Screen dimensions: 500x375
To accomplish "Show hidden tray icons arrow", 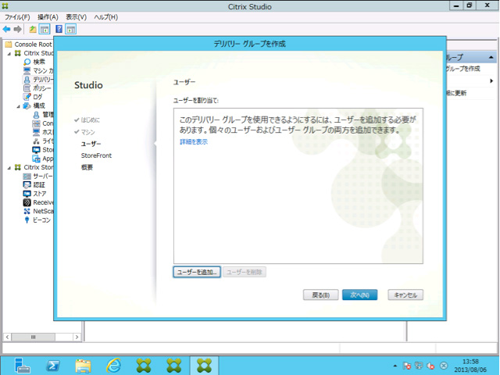I will pyautogui.click(x=395, y=366).
